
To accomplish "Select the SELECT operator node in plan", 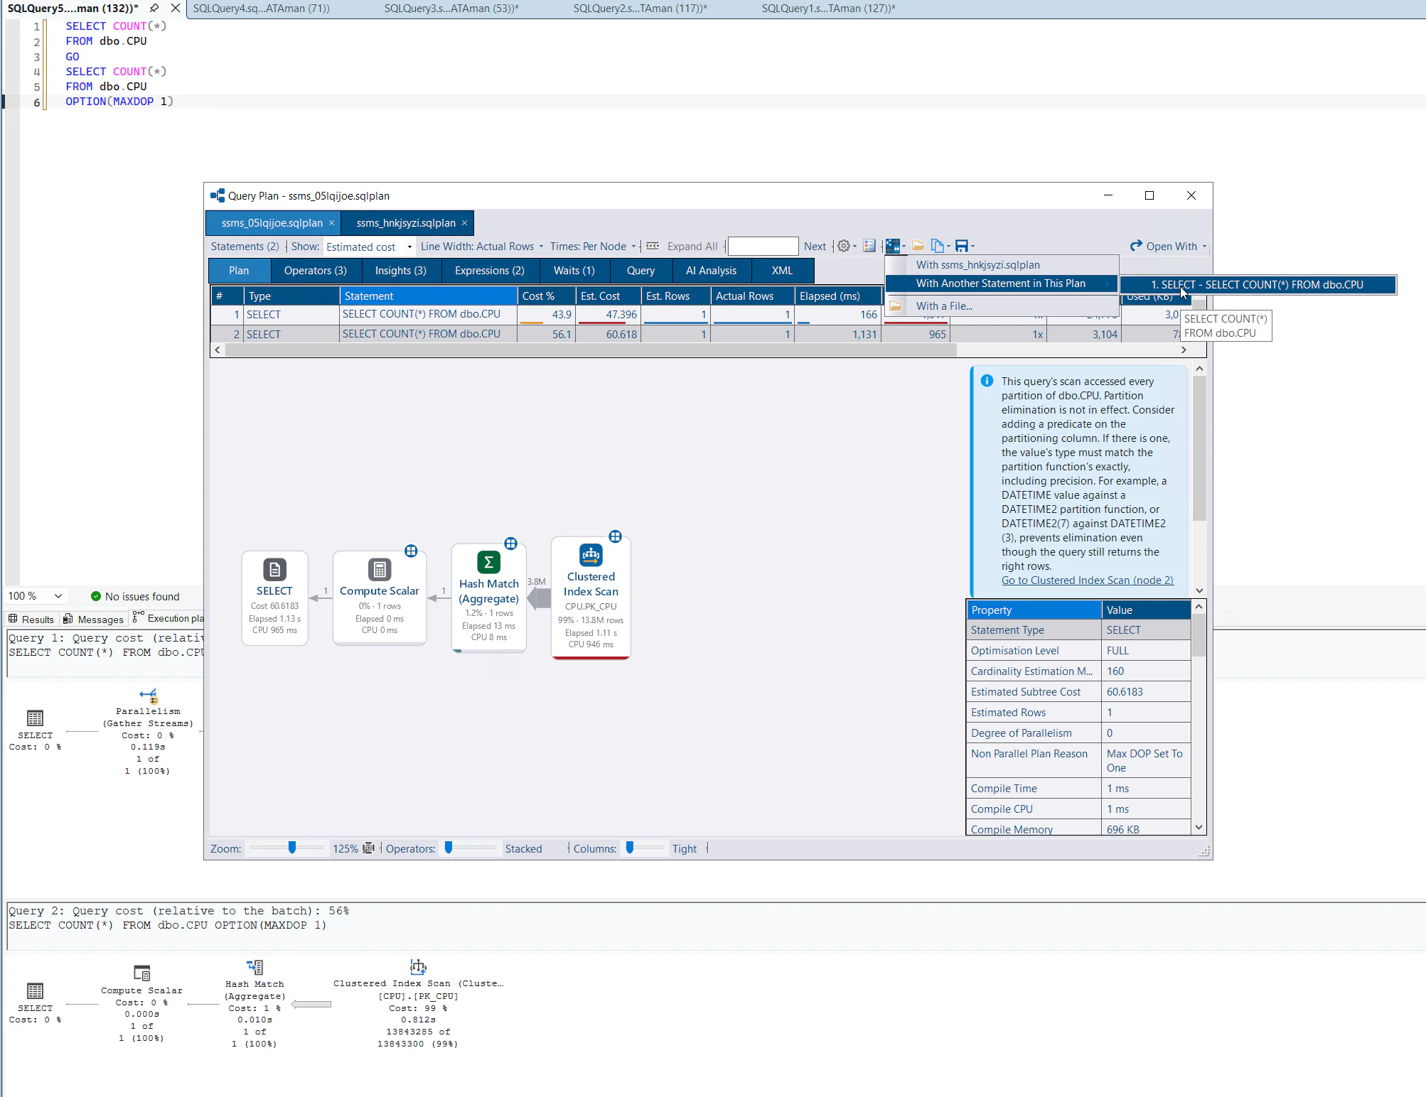I will pyautogui.click(x=274, y=598).
